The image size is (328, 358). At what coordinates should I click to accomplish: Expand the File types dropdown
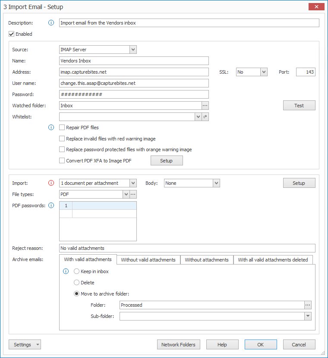pyautogui.click(x=126, y=194)
